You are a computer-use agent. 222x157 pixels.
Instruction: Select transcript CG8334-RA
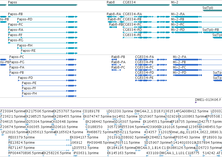[132, 14]
